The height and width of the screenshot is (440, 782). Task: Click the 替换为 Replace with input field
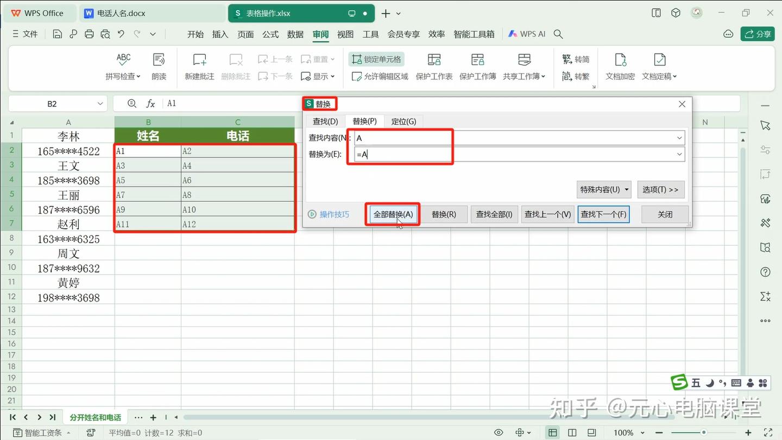519,155
